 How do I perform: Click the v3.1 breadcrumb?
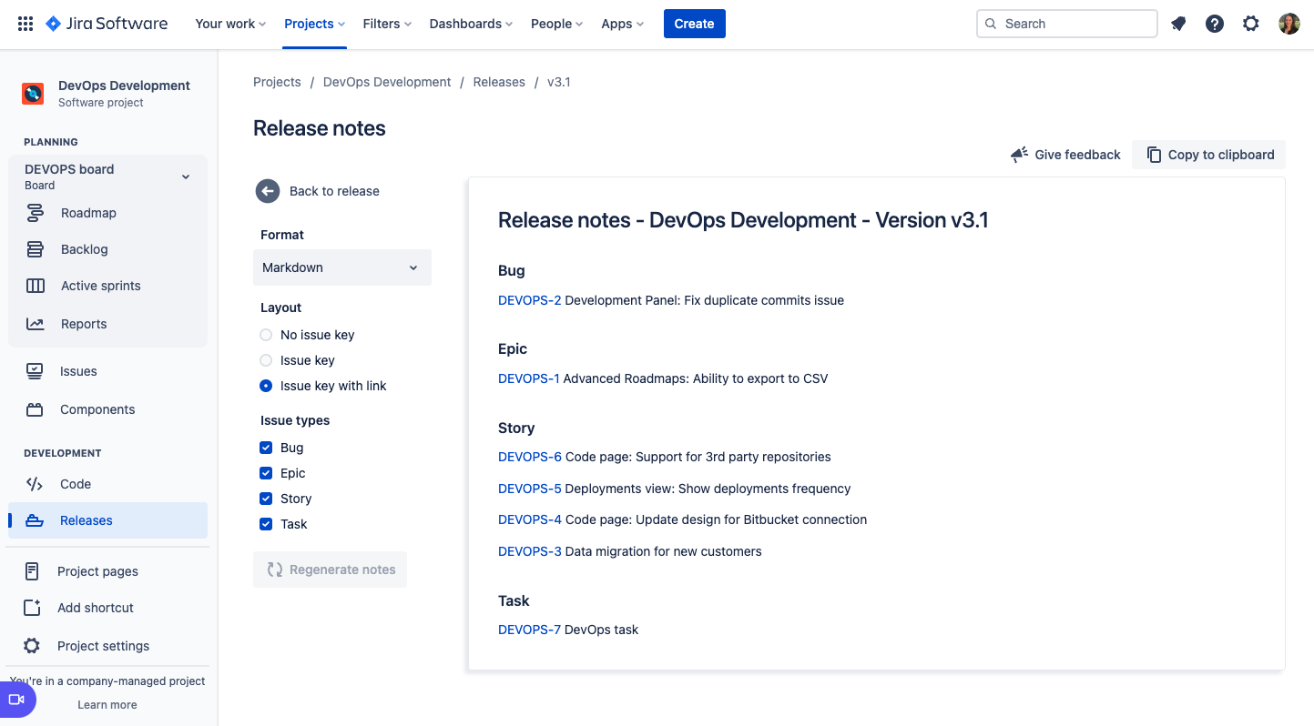(559, 82)
